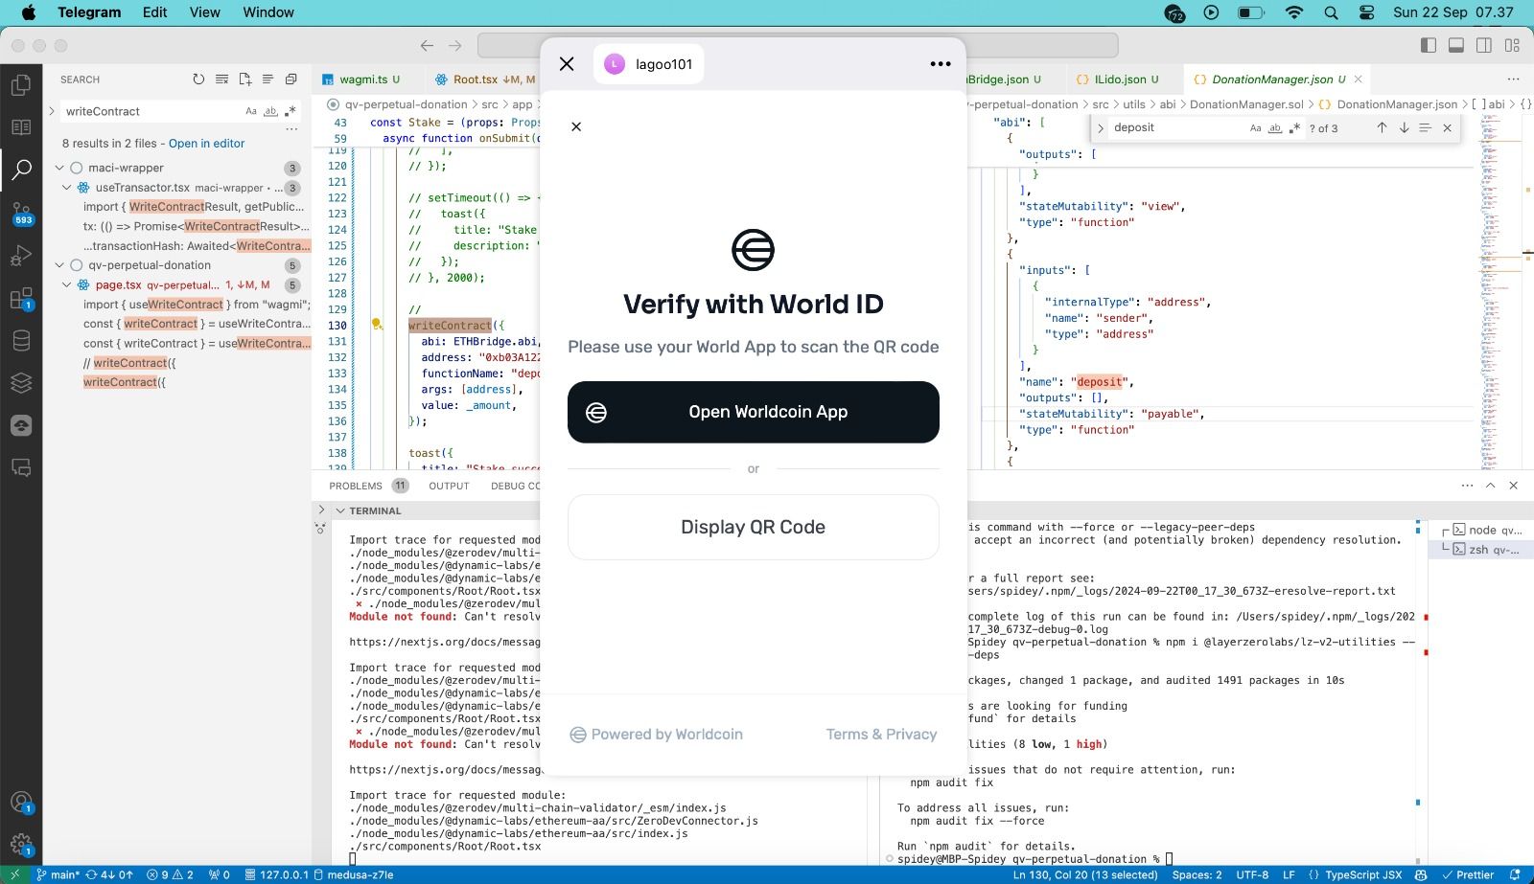Toggle Match Whole Word in find widget

tap(1275, 127)
